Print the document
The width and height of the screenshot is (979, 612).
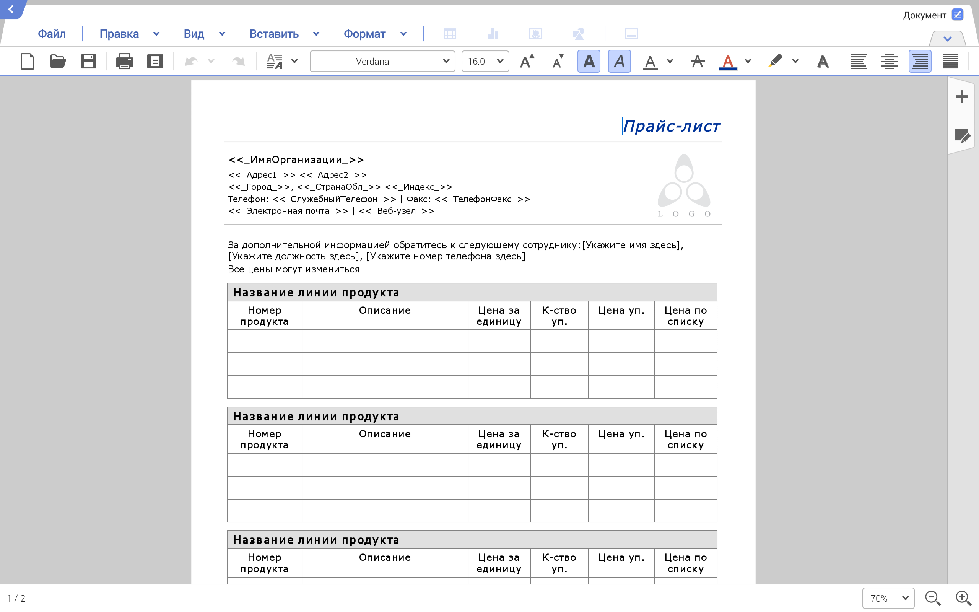[124, 62]
